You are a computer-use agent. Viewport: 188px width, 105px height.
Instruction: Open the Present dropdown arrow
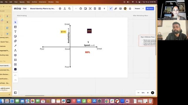pyautogui.click(x=143, y=8)
